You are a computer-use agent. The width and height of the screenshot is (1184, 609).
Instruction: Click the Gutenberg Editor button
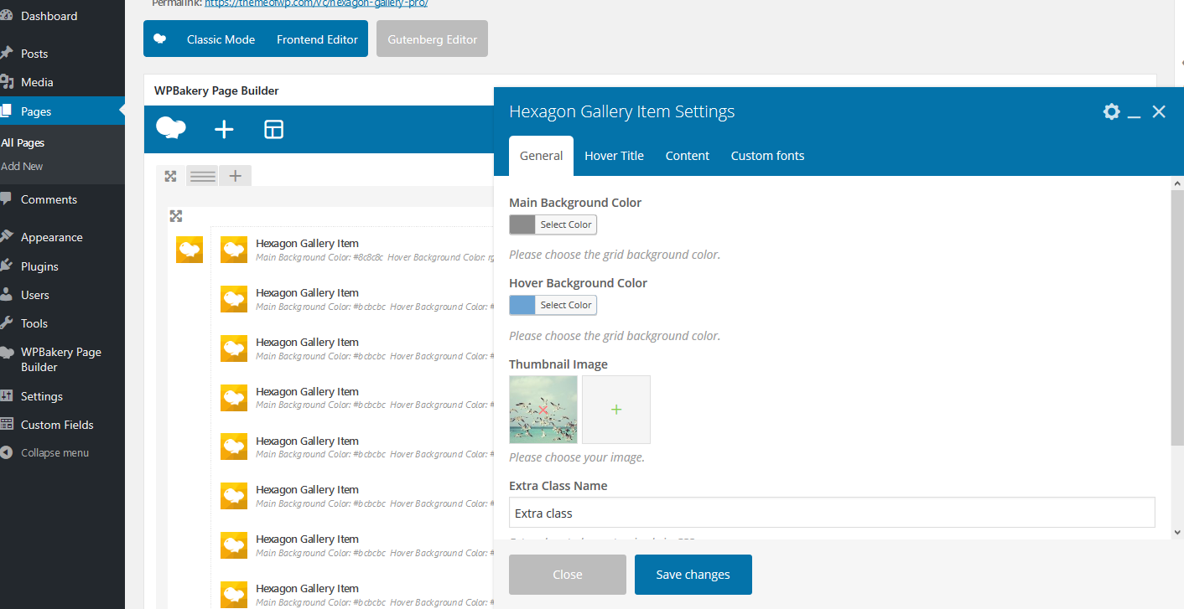[x=432, y=39]
